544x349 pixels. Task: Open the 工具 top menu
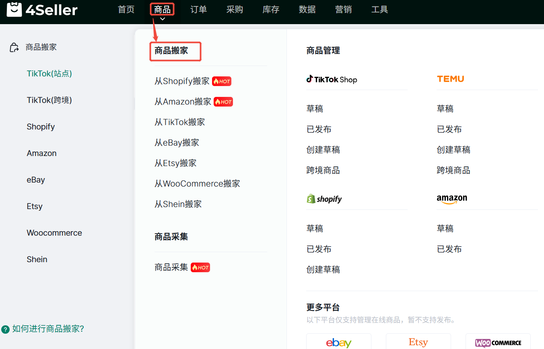(x=379, y=10)
